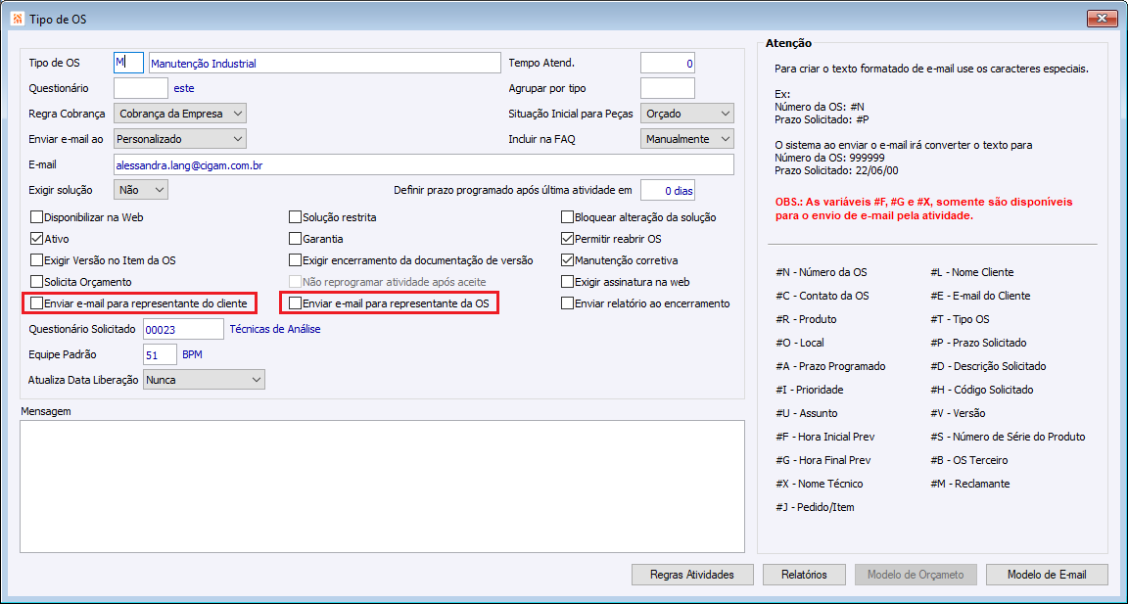Open Situação Inicial para Peças dropdown
The width and height of the screenshot is (1128, 604).
[687, 113]
